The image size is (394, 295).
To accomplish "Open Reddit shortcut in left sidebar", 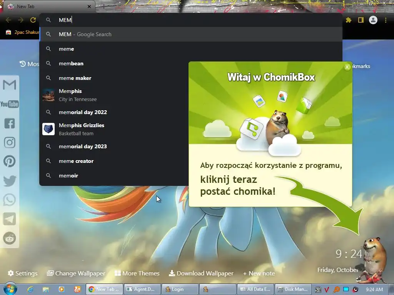I will [x=10, y=238].
